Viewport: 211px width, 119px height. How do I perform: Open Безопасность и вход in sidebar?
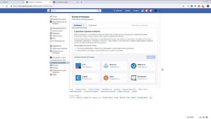pyautogui.click(x=59, y=19)
